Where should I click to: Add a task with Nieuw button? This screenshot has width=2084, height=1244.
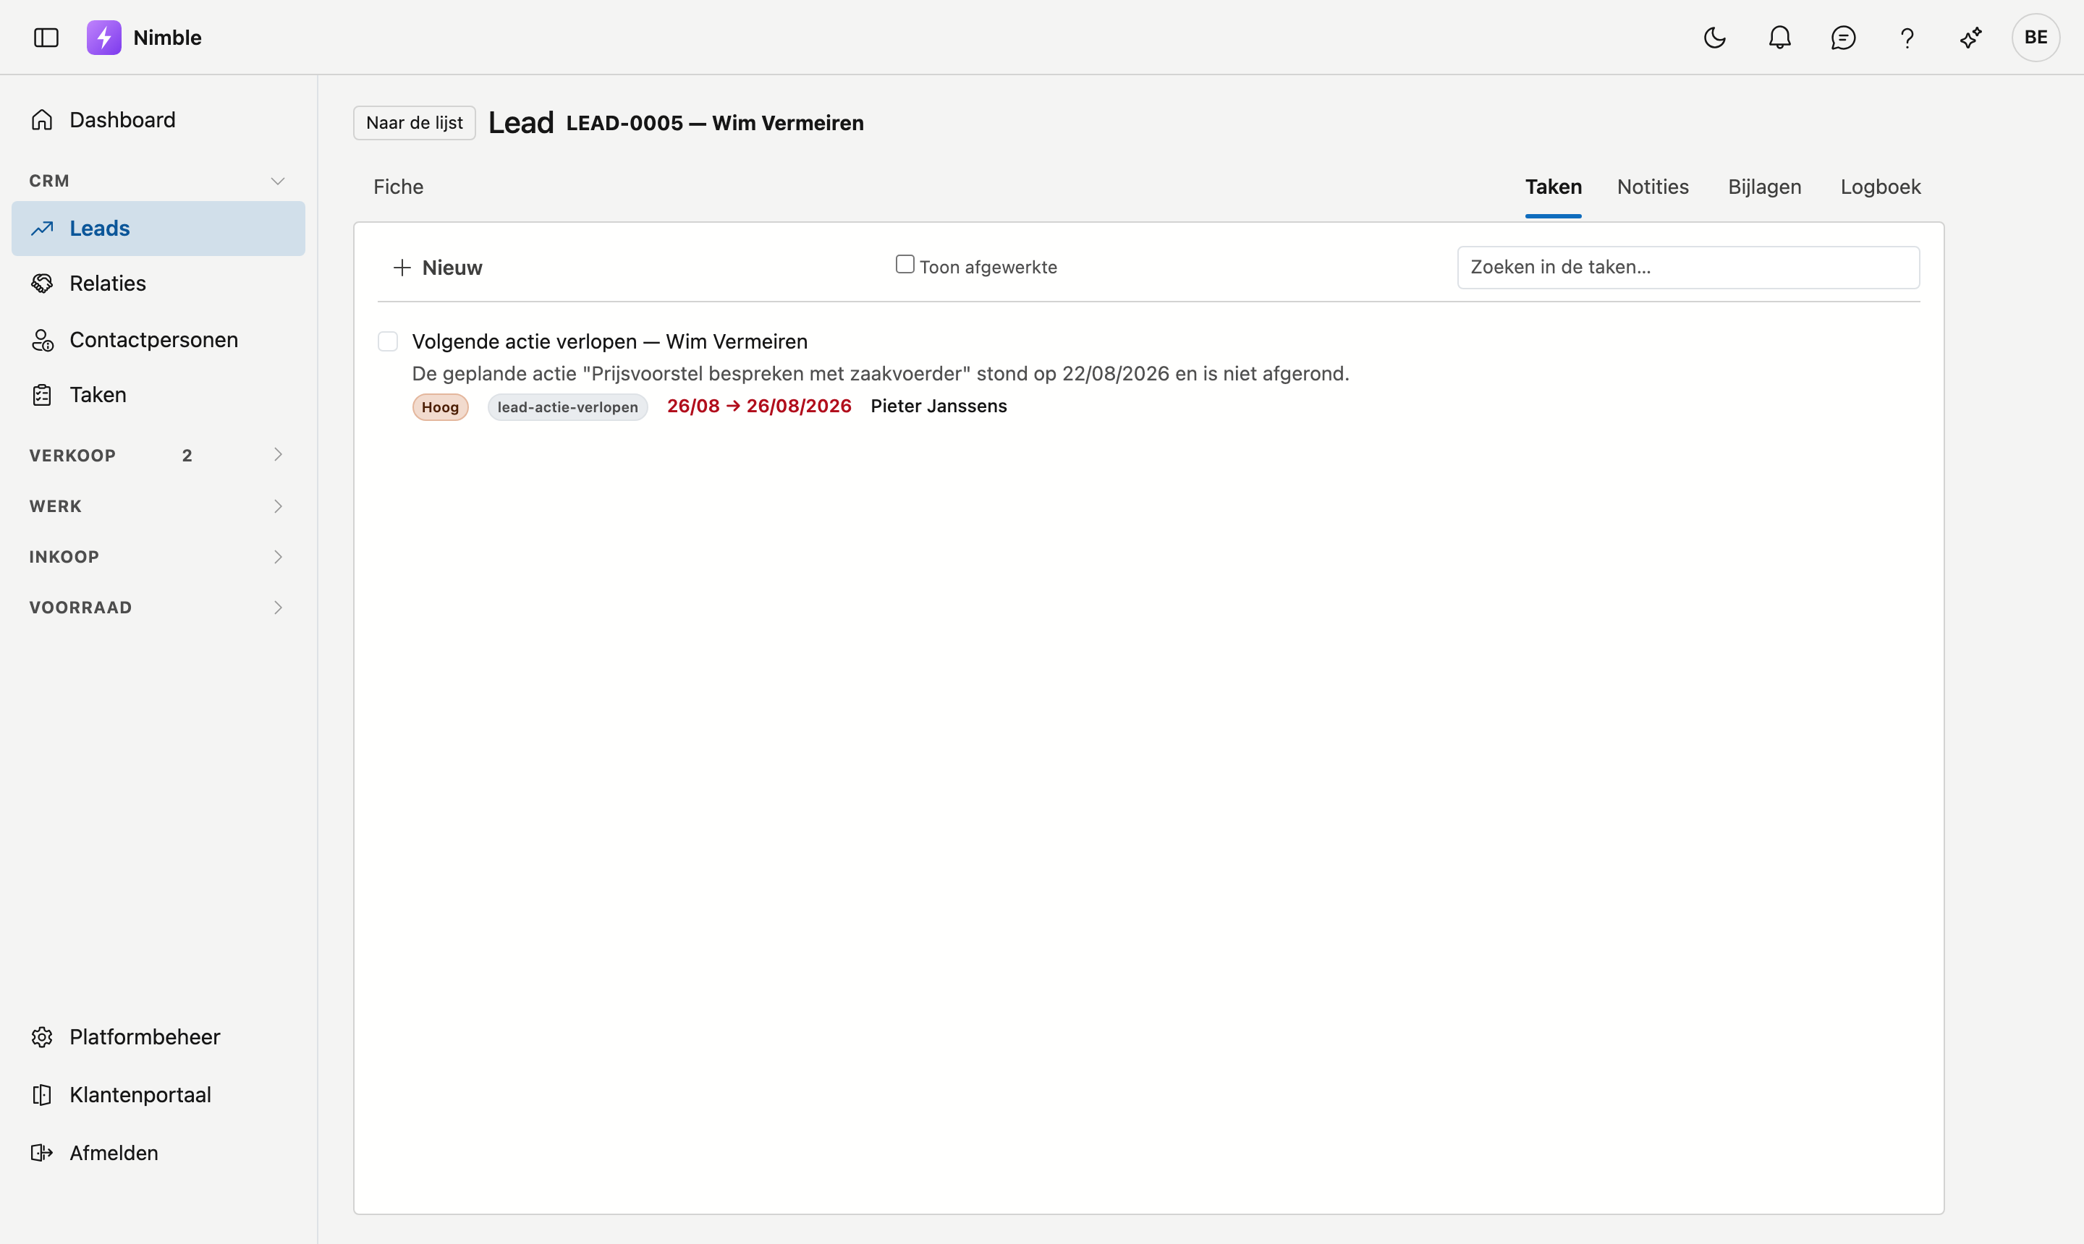(x=438, y=268)
